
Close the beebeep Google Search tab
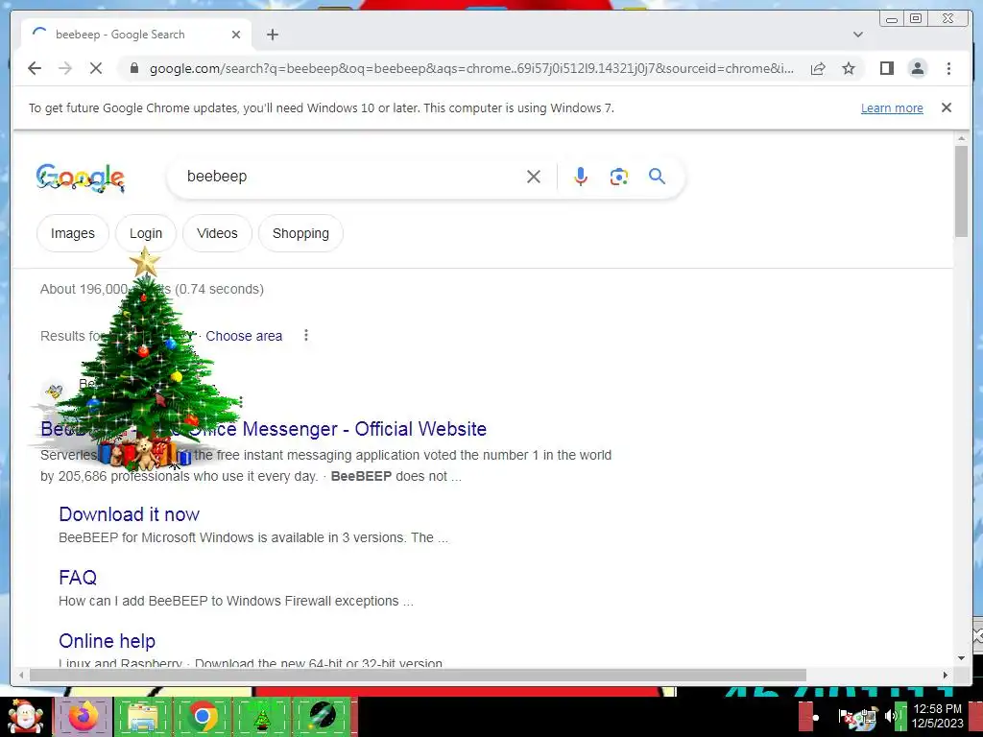236,35
